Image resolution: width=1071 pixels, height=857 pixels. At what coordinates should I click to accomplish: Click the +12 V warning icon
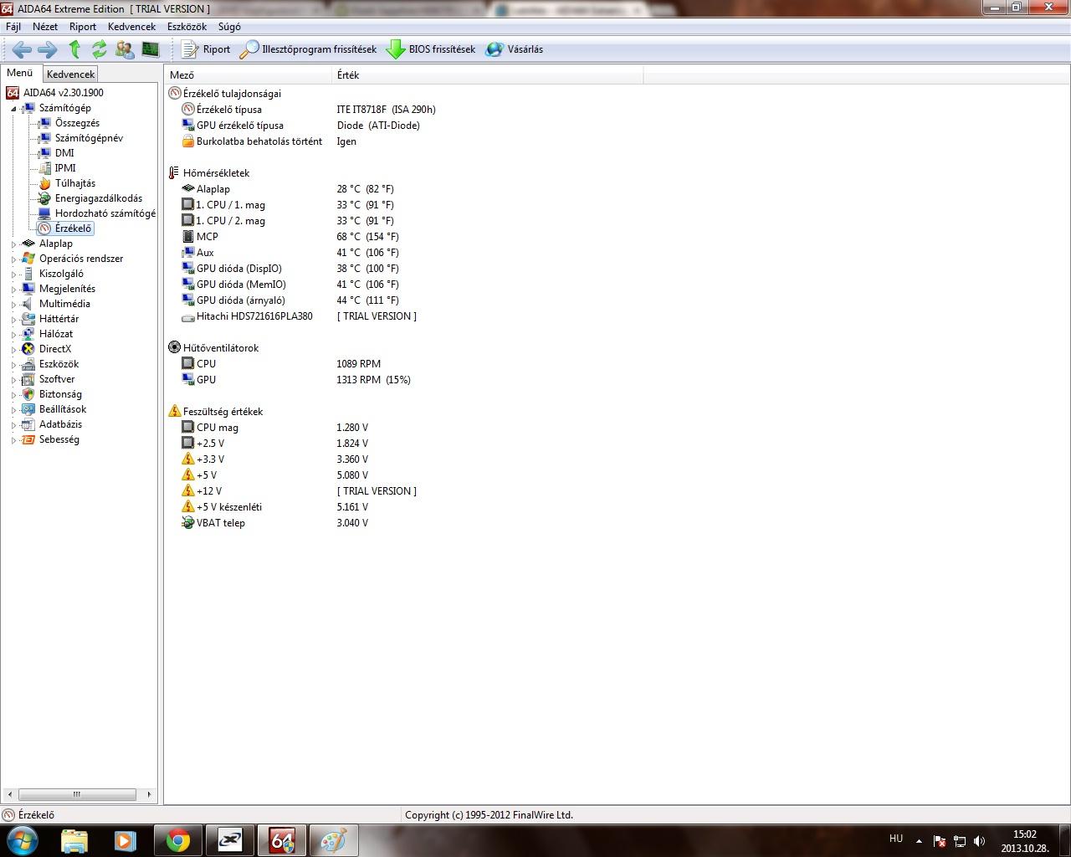click(x=188, y=491)
